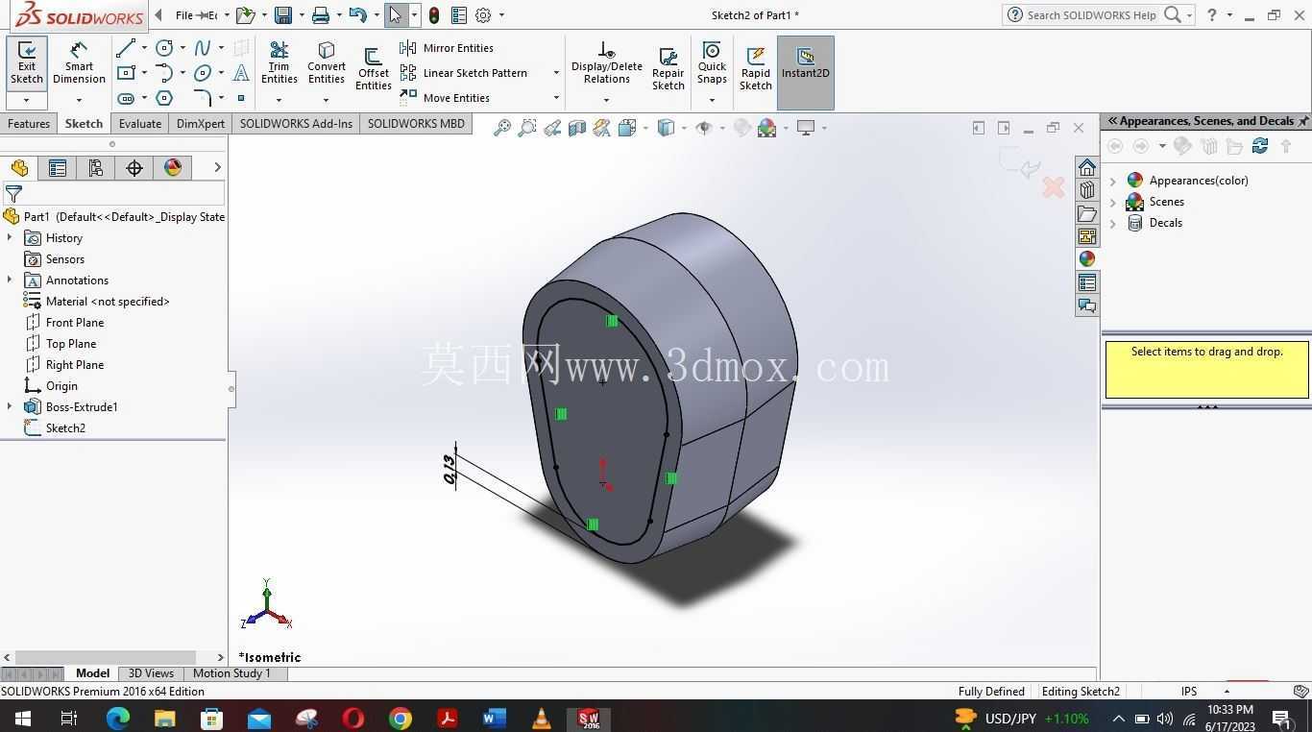Click the Search SOLIDWORKS Help field

[1090, 15]
